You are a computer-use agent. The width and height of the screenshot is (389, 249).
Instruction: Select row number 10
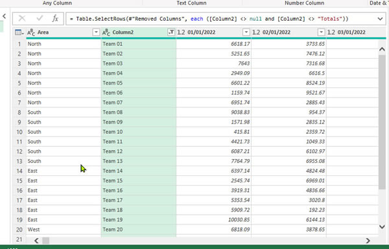(19, 132)
